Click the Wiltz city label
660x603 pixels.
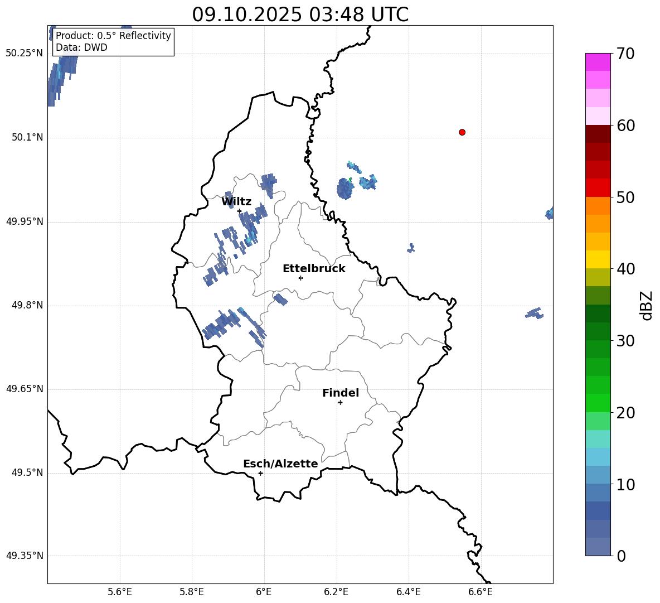(x=236, y=202)
